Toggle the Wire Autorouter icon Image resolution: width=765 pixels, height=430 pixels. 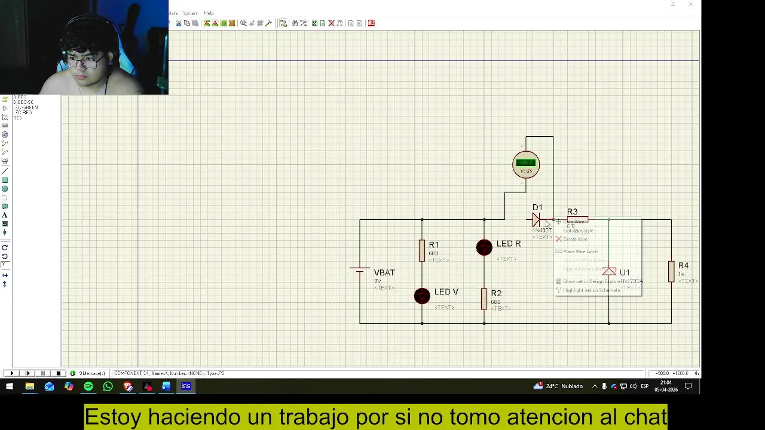(283, 23)
